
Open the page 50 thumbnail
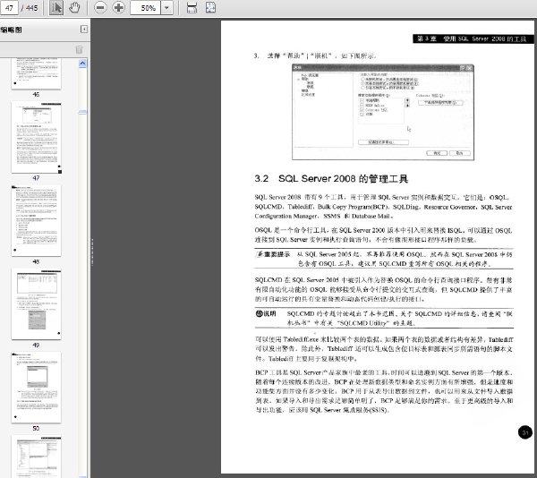(x=37, y=388)
